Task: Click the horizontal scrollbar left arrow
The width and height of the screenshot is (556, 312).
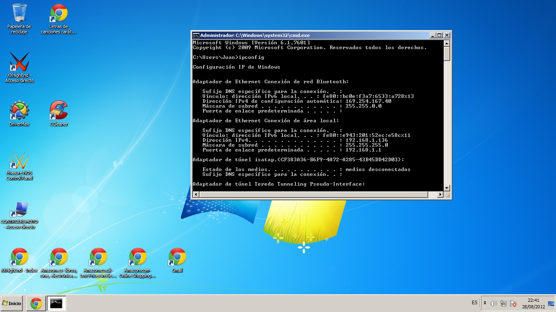Action: click(x=196, y=195)
